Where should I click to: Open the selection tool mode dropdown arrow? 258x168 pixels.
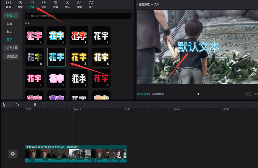click(x=9, y=105)
